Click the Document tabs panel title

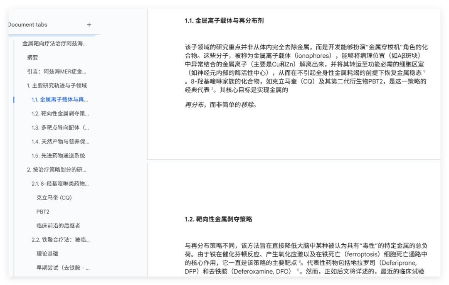click(28, 25)
